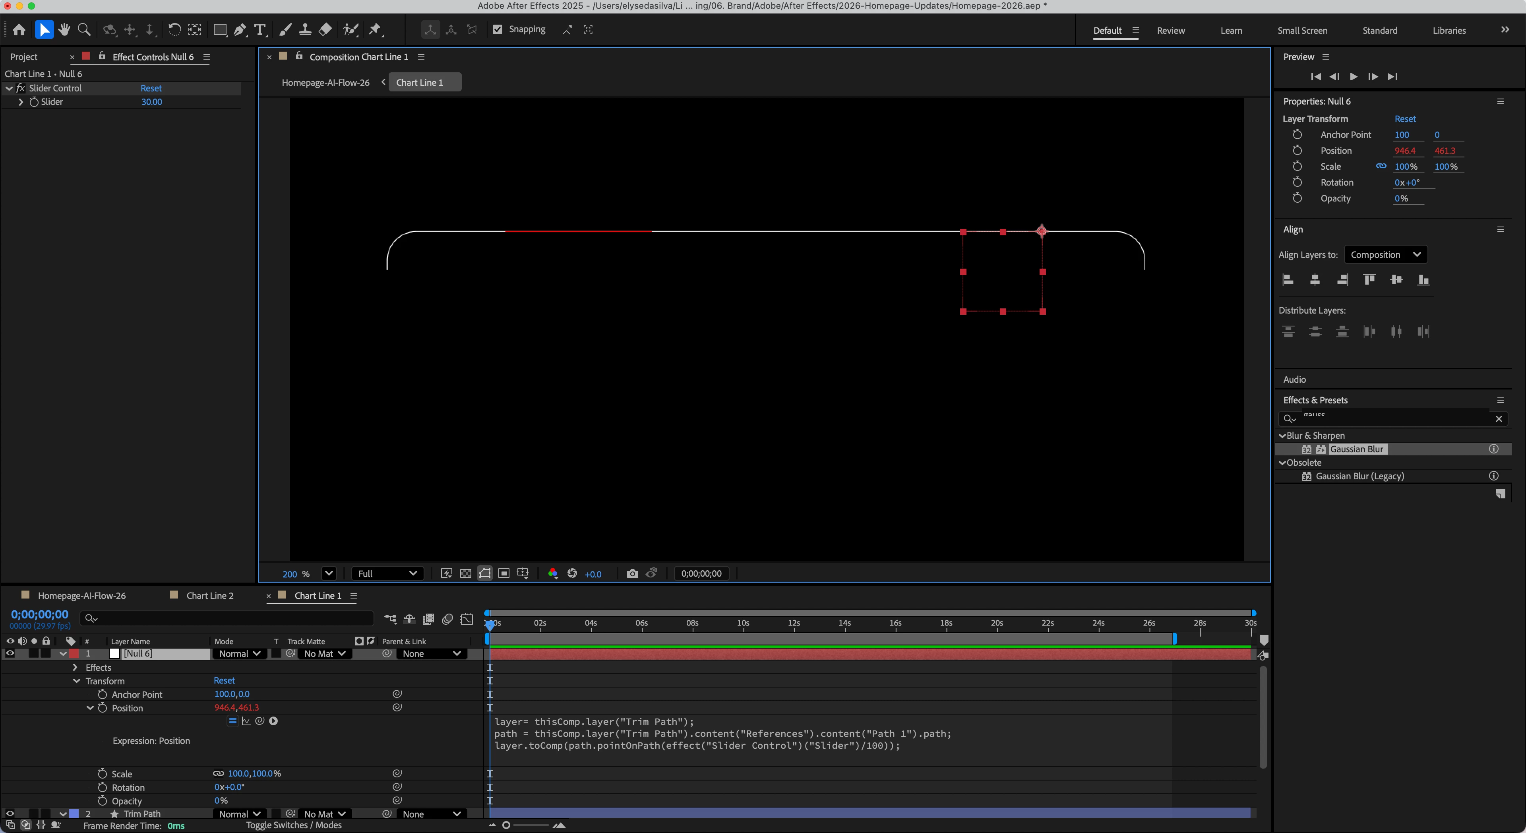Play the preview
1526x833 pixels.
1354,76
